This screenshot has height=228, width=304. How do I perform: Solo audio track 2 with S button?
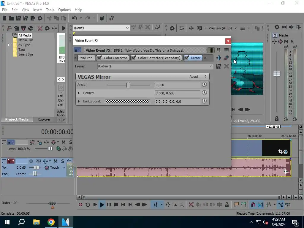[62, 161]
